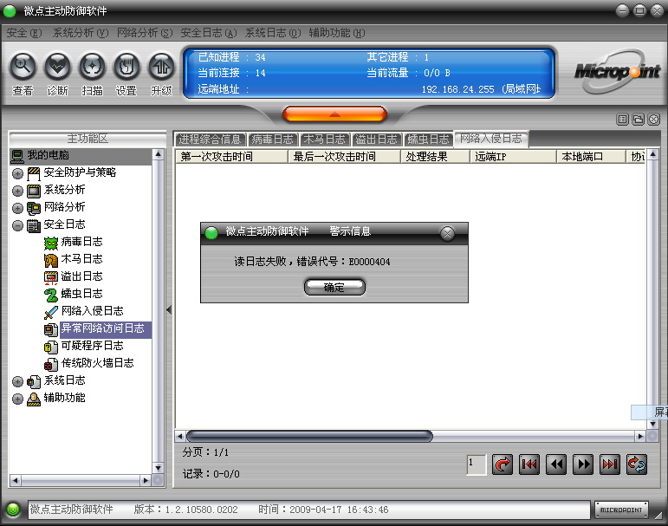668x526 pixels.
Task: Open the 系统日志(O) menu
Action: [x=273, y=33]
